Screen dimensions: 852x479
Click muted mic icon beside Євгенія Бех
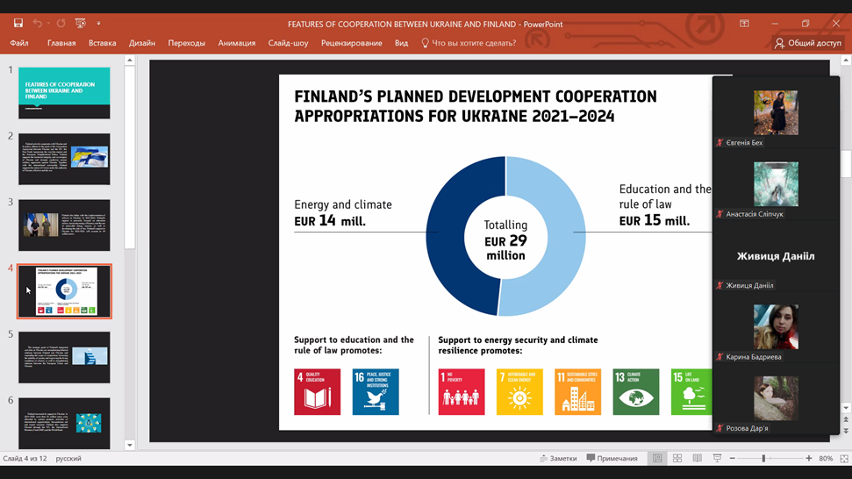pyautogui.click(x=720, y=143)
